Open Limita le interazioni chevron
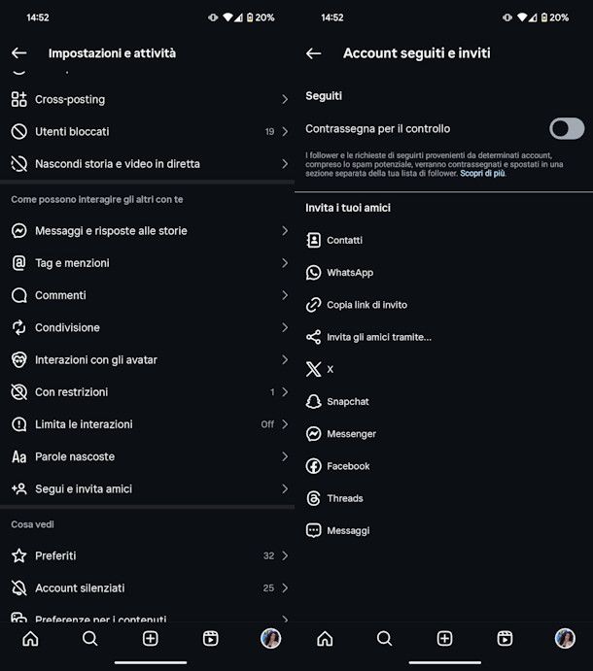Viewport: 593px width, 671px height. [285, 424]
